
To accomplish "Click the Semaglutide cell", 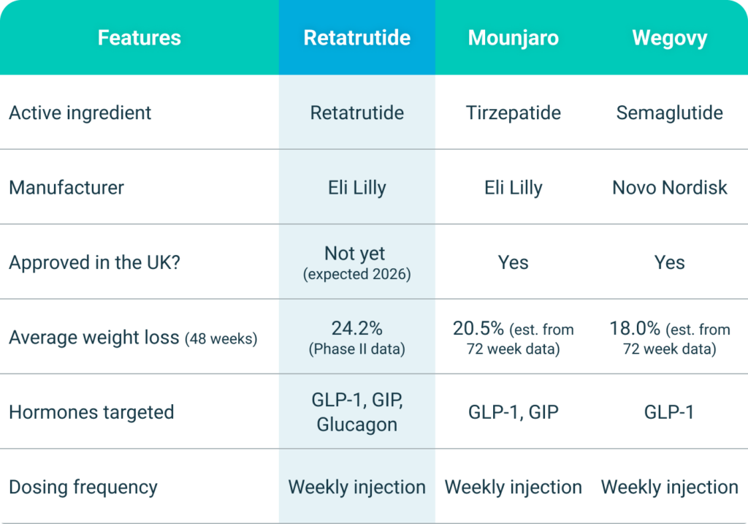I will point(669,113).
